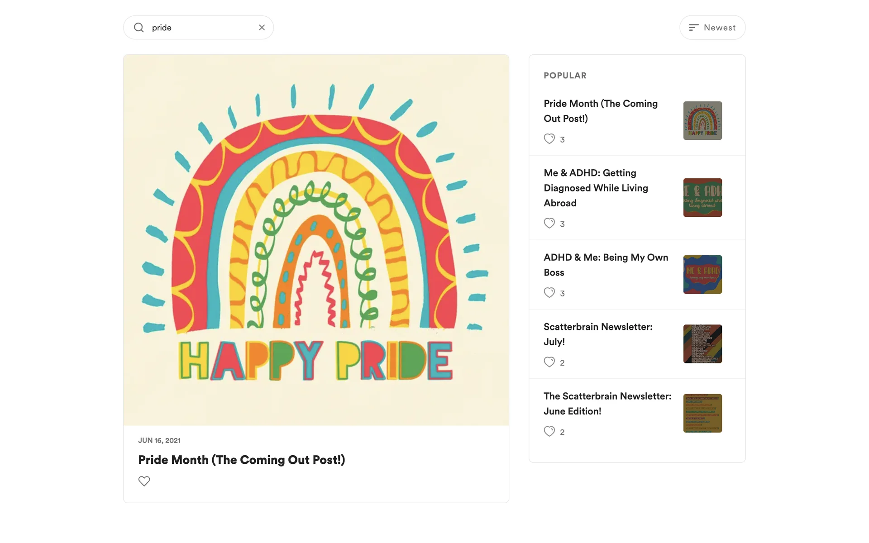Open The Scatterbrain Newsletter June Edition link

tap(607, 403)
